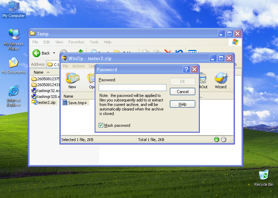278x198 pixels.
Task: Close the Password dialog with X
Action: coord(195,69)
